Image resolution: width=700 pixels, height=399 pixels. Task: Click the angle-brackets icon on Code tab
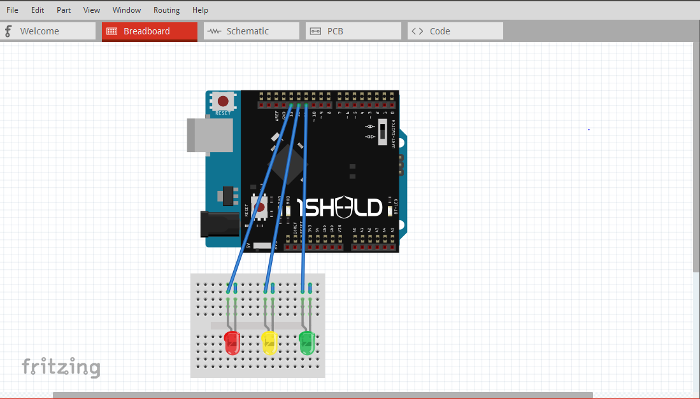(417, 31)
